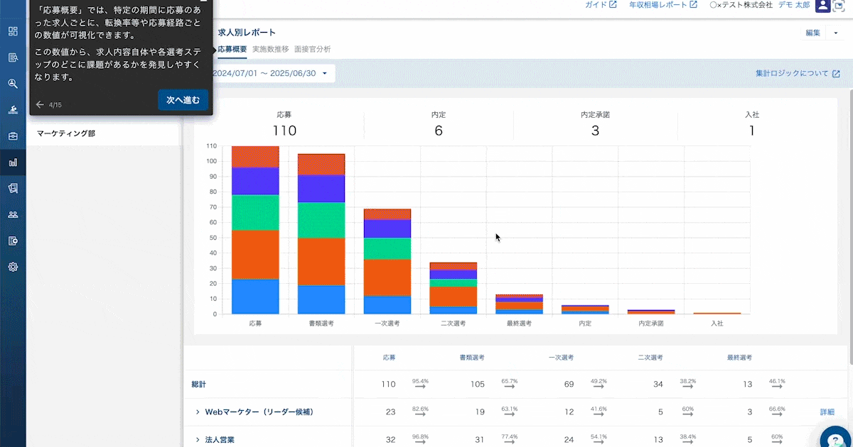Viewport: 853px width, 447px height.
Task: Expand the 法人営業 row
Action: (x=198, y=440)
